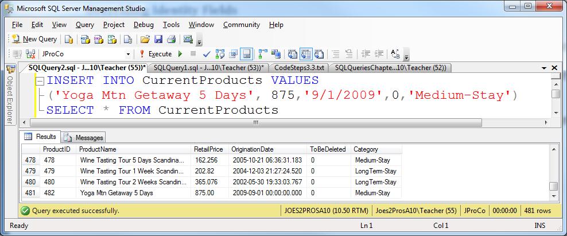Viewport: 567px width, 236px height.
Task: Comment out the selected lines
Action: tap(336, 54)
